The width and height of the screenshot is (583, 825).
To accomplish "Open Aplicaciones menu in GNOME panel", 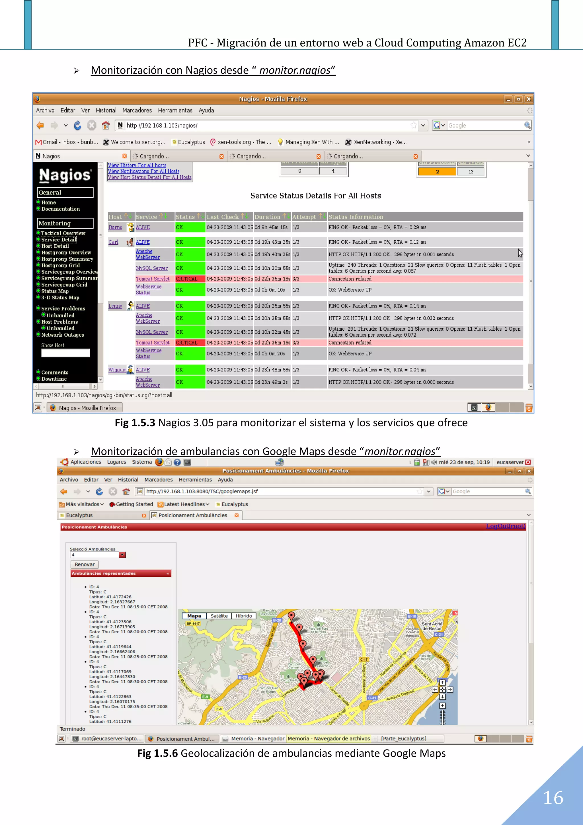I will [x=85, y=462].
